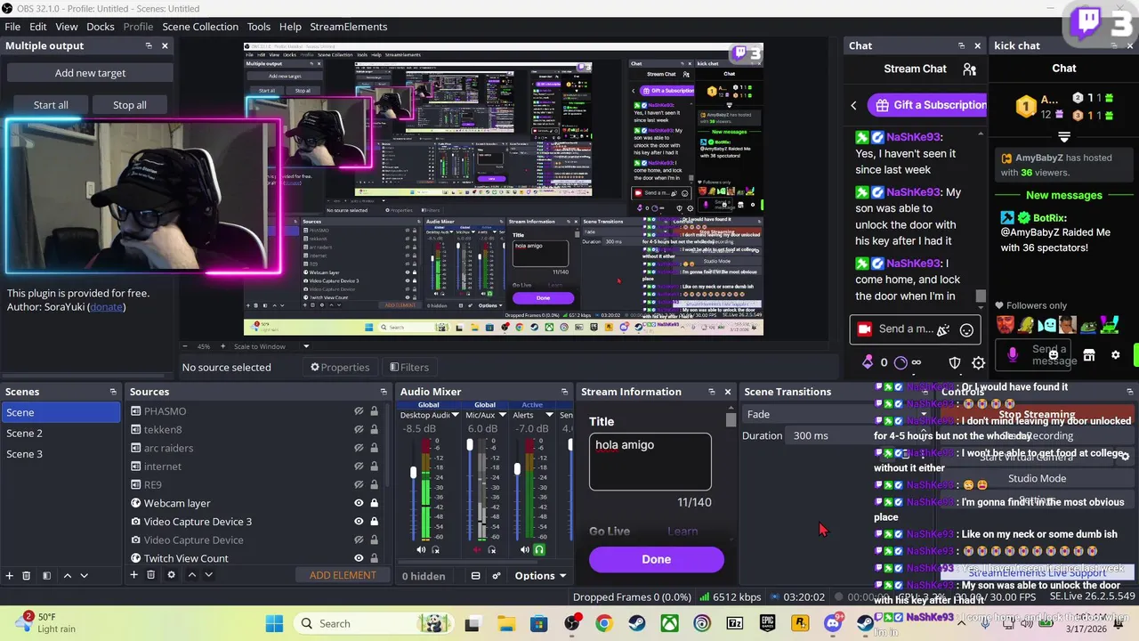The image size is (1139, 641).
Task: Show the internet source
Action: [359, 467]
